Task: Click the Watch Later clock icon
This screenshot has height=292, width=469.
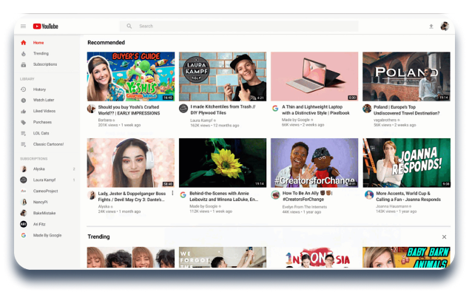Action: [x=24, y=101]
